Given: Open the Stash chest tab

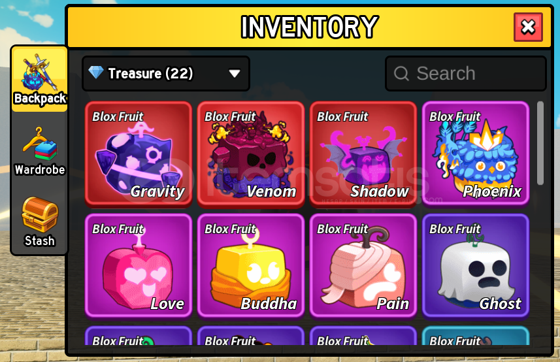Looking at the screenshot, I should click(x=40, y=222).
